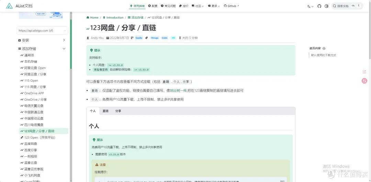
Task: Open the 使用指南 nav tab
Action: [137, 6]
